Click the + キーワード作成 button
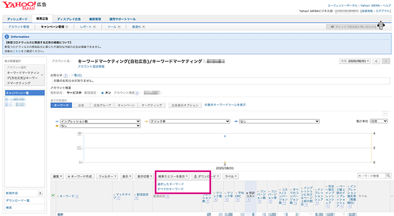 [x=80, y=176]
